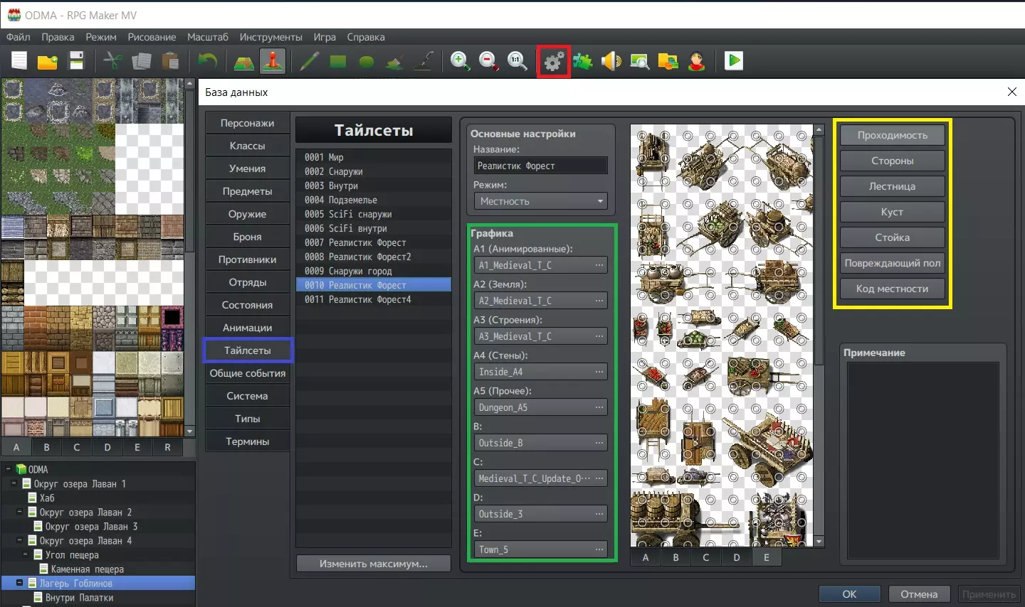Open the Инструменты menu
This screenshot has width=1025, height=607.
click(x=270, y=37)
